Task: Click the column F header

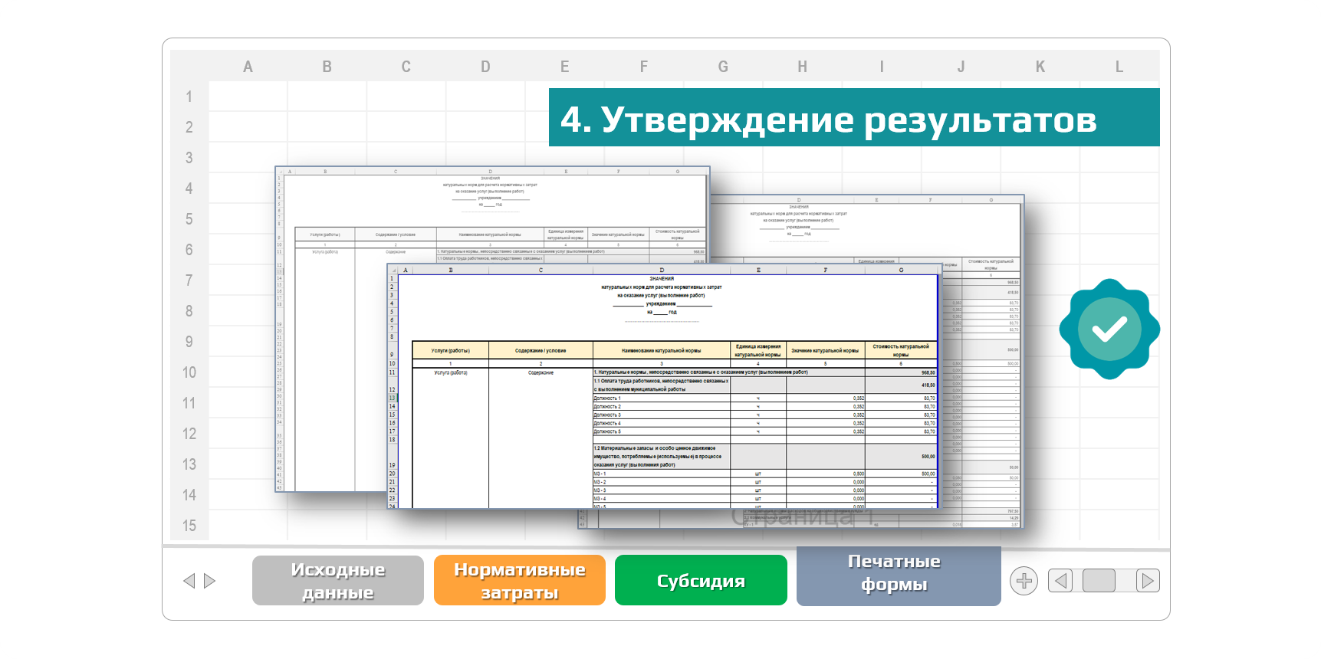Action: 643,67
